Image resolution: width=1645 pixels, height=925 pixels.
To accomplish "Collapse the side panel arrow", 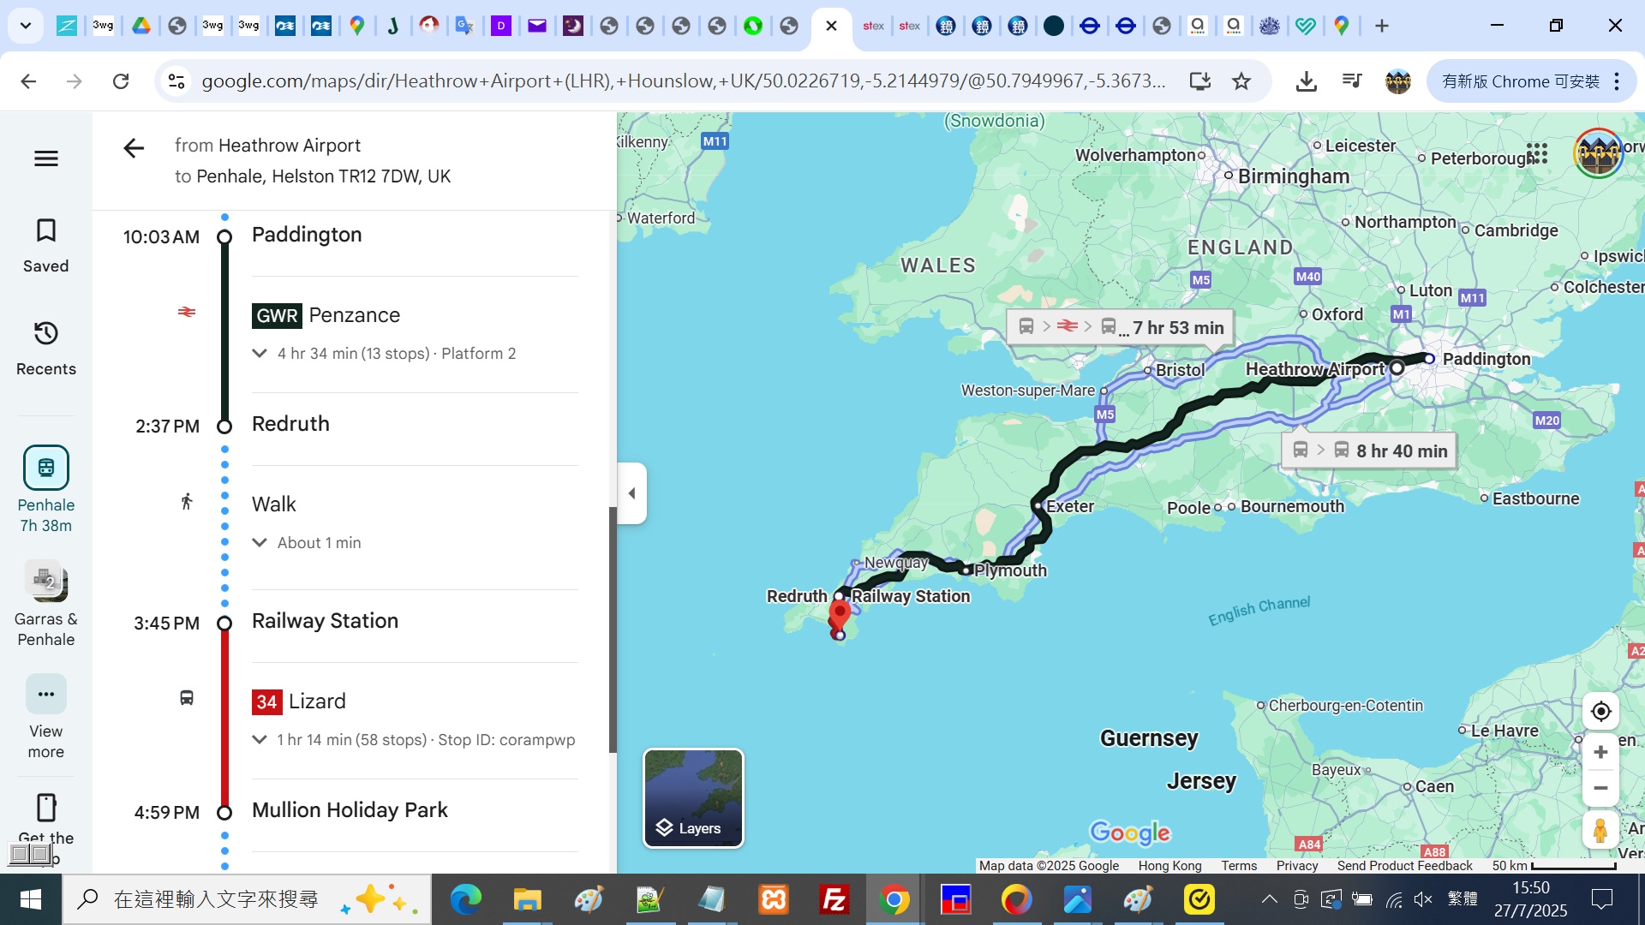I will [632, 492].
